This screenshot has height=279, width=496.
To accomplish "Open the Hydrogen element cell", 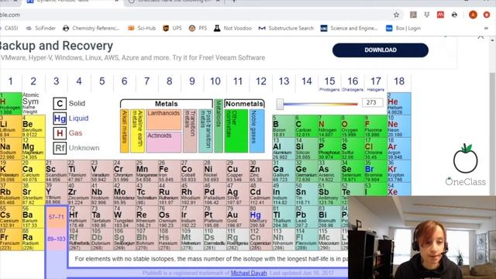I will 11,104.
